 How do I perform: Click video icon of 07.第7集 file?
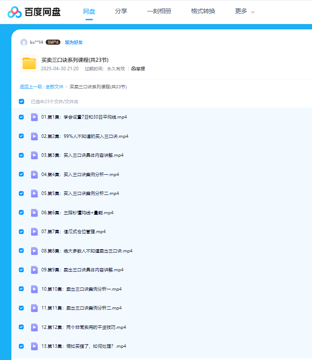click(x=34, y=232)
